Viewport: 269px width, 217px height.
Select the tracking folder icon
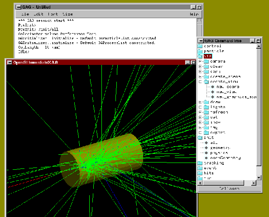point(200,163)
